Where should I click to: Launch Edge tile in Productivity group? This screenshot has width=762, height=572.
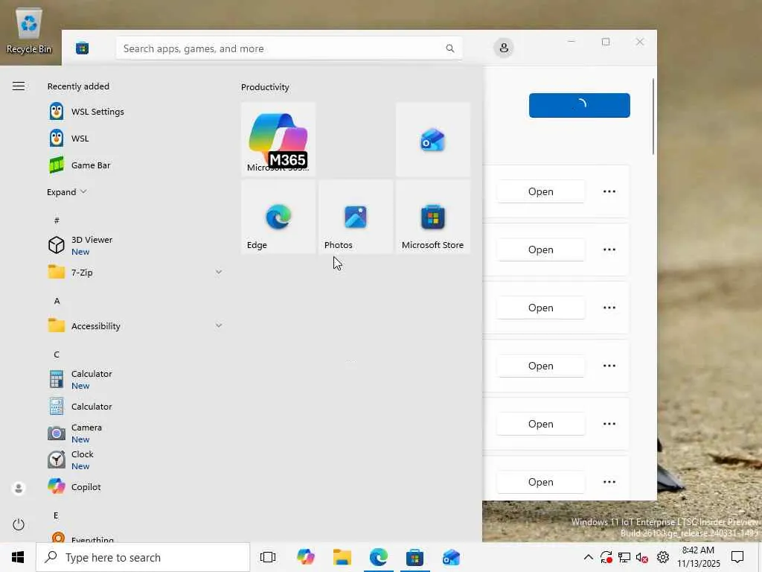click(x=278, y=217)
